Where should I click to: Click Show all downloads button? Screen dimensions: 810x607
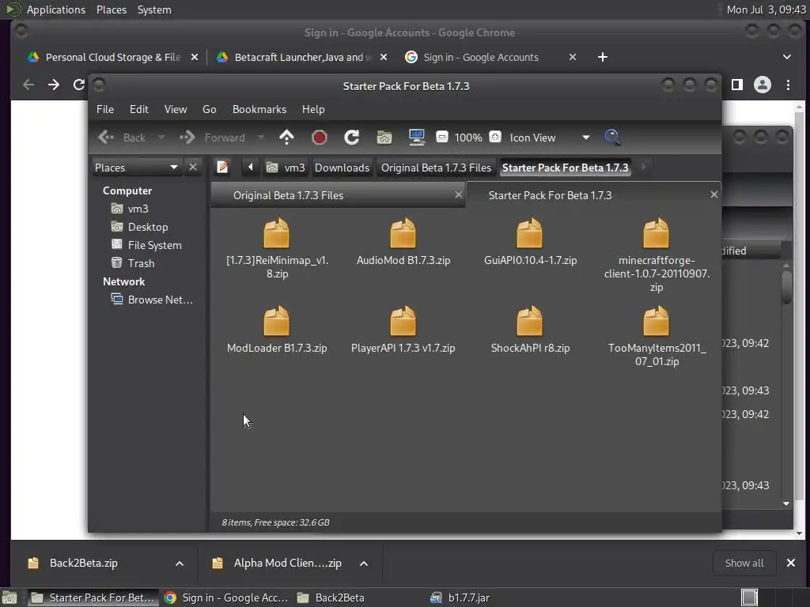click(x=744, y=563)
